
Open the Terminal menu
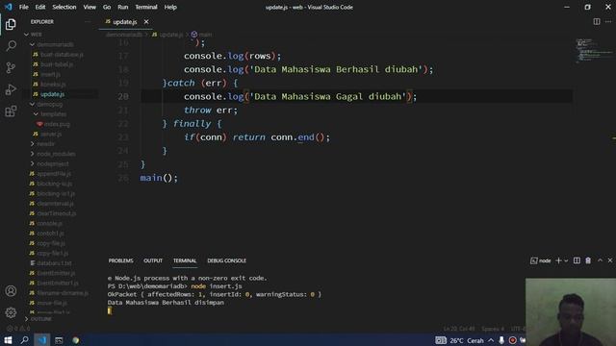pyautogui.click(x=146, y=7)
